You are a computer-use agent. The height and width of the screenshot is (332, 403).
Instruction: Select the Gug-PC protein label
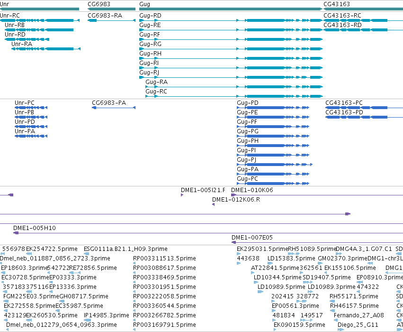(248, 179)
